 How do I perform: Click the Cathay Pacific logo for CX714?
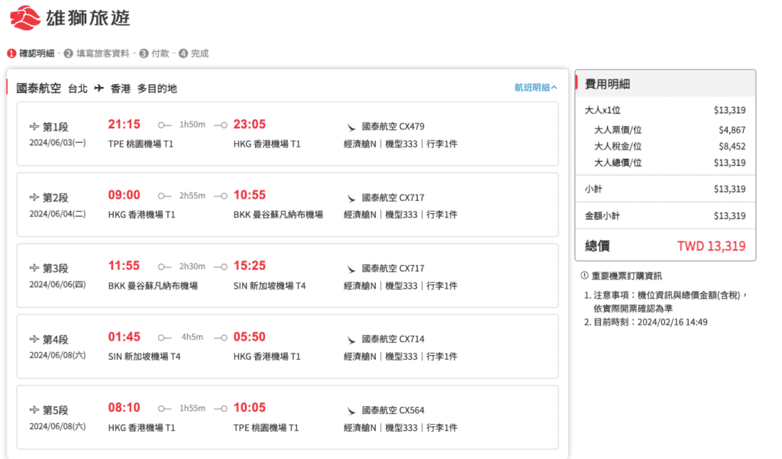click(x=351, y=340)
